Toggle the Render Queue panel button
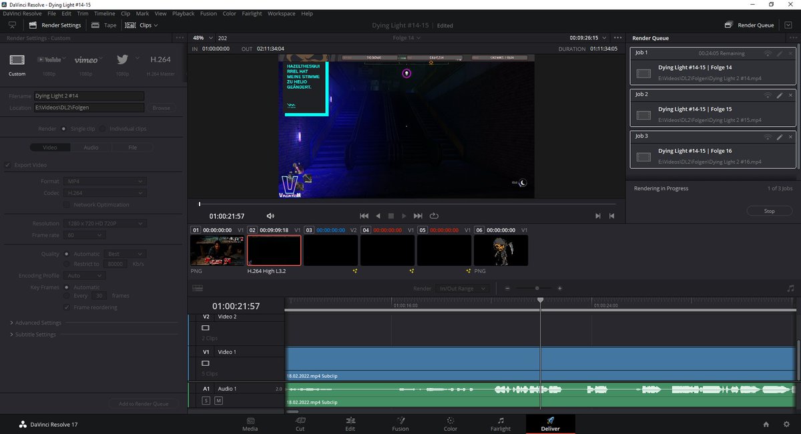The width and height of the screenshot is (801, 434). click(750, 25)
